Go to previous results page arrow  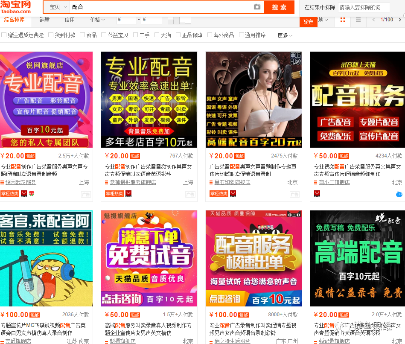[373, 20]
